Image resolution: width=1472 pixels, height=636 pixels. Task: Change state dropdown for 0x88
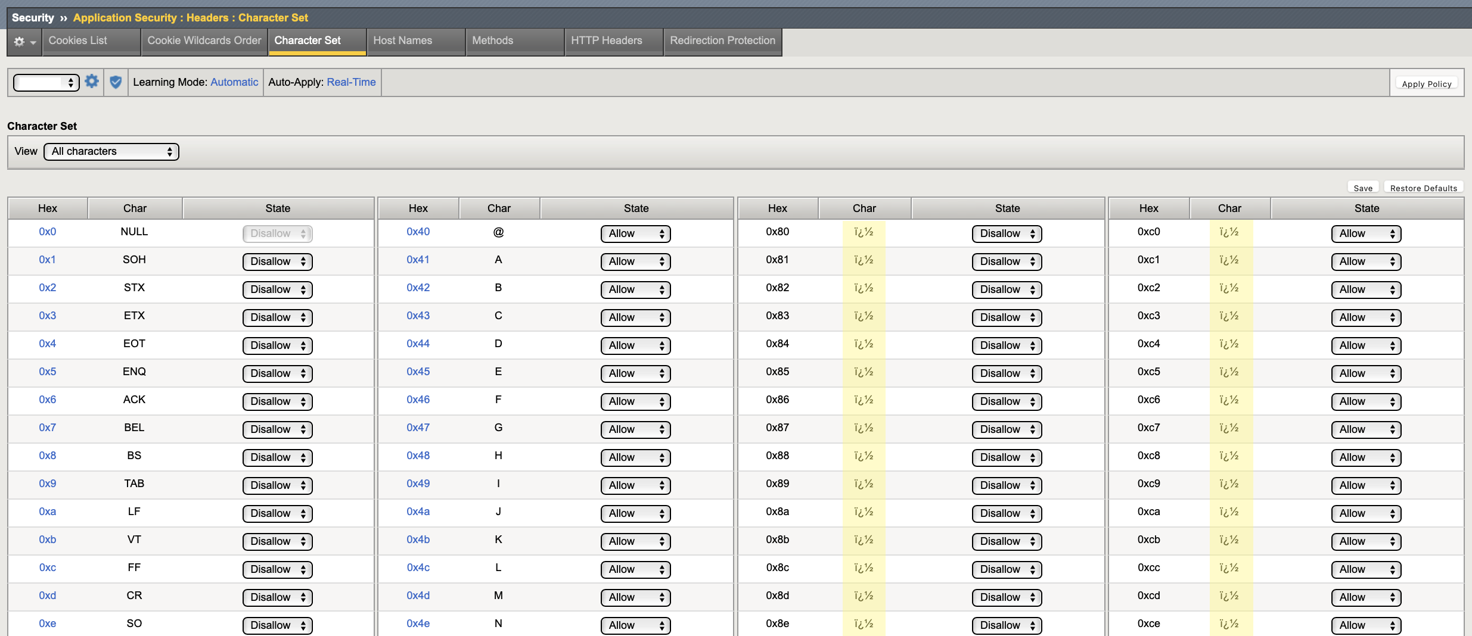coord(1007,457)
